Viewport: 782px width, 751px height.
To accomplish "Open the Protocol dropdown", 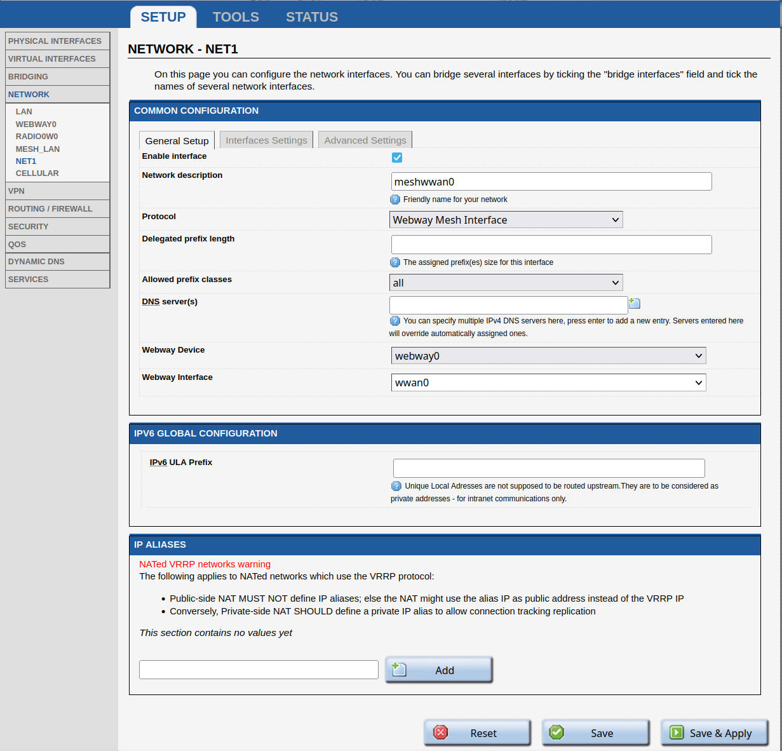I will click(x=506, y=220).
